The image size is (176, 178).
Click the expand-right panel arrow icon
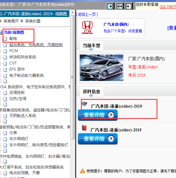pos(110,6)
